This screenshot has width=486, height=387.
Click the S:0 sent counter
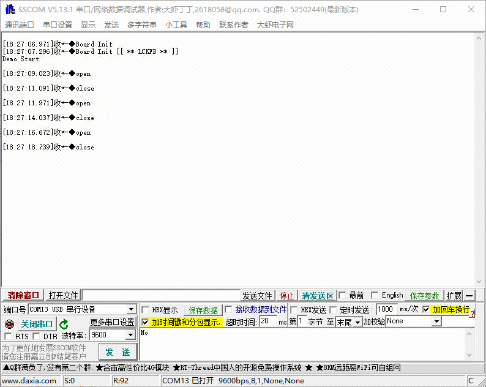69,381
